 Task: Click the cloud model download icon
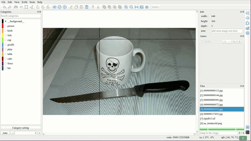248,18
